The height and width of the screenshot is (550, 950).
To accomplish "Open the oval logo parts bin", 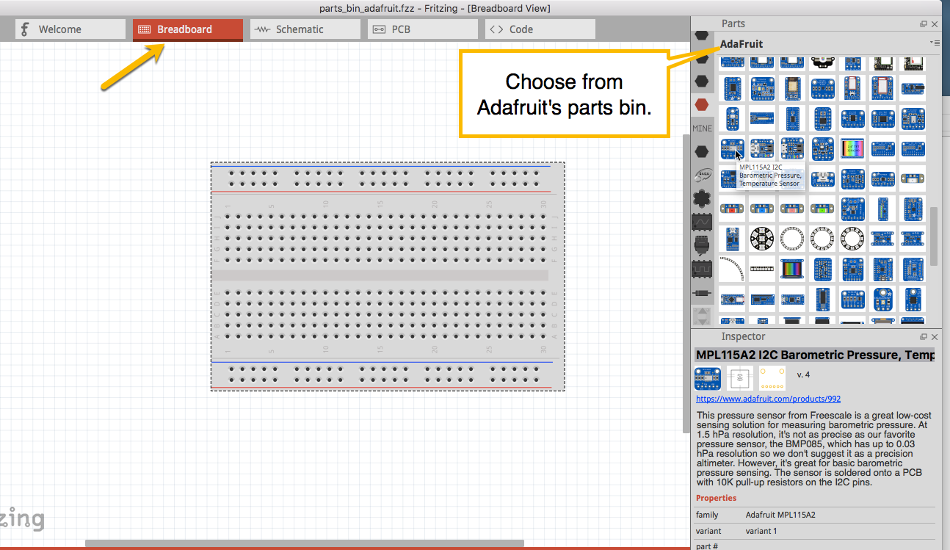I will [703, 175].
